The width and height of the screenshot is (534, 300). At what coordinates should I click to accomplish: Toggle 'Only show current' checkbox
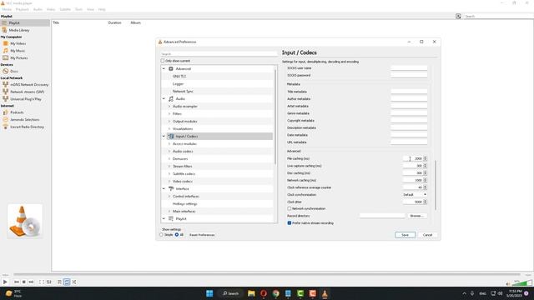163,61
